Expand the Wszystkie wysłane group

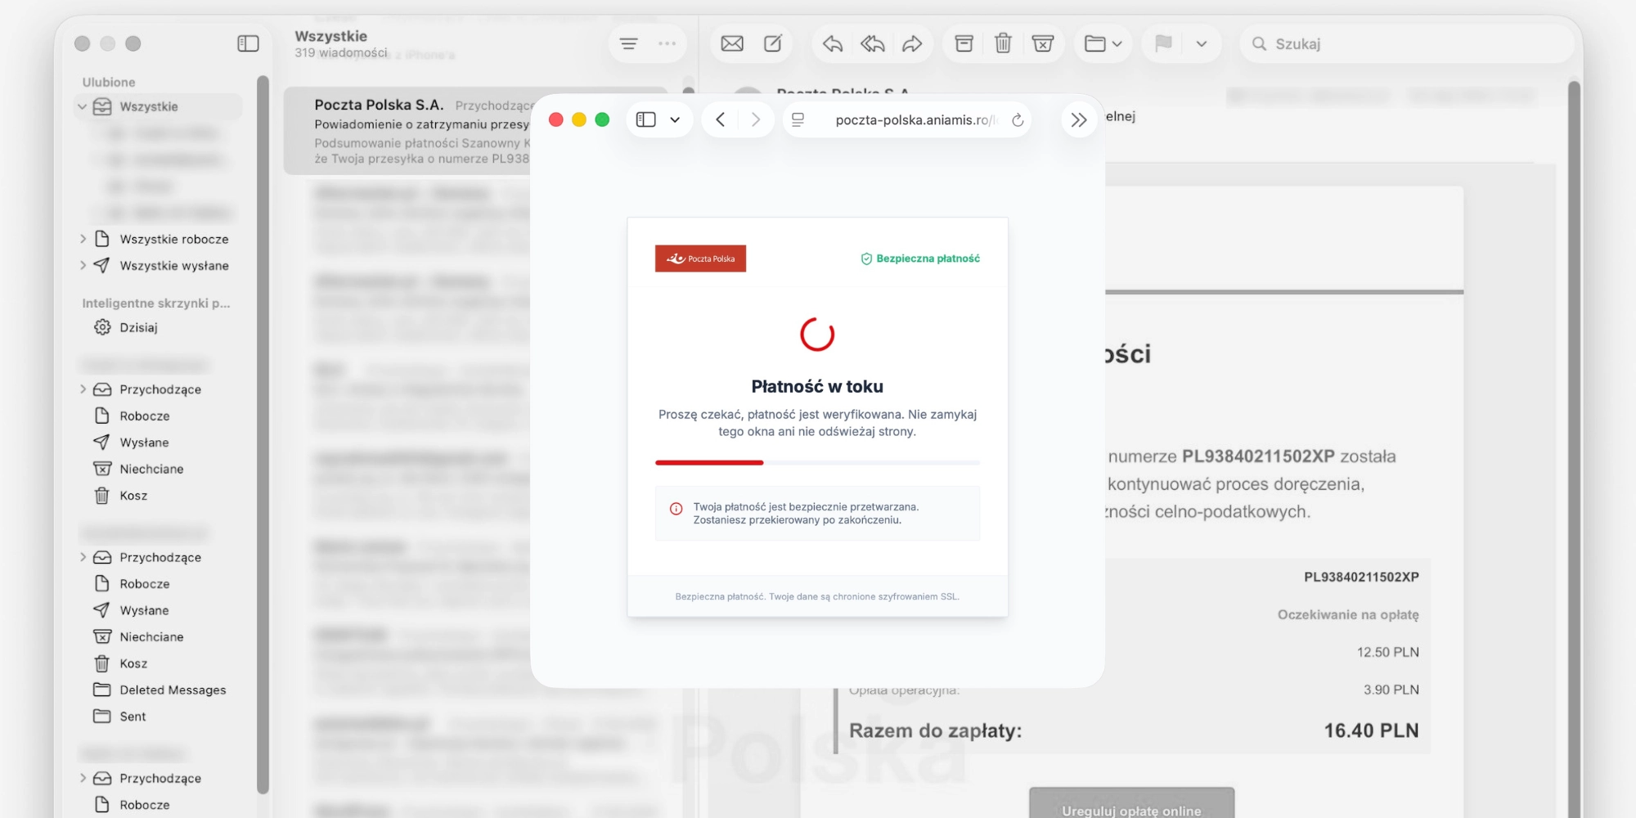coord(83,265)
